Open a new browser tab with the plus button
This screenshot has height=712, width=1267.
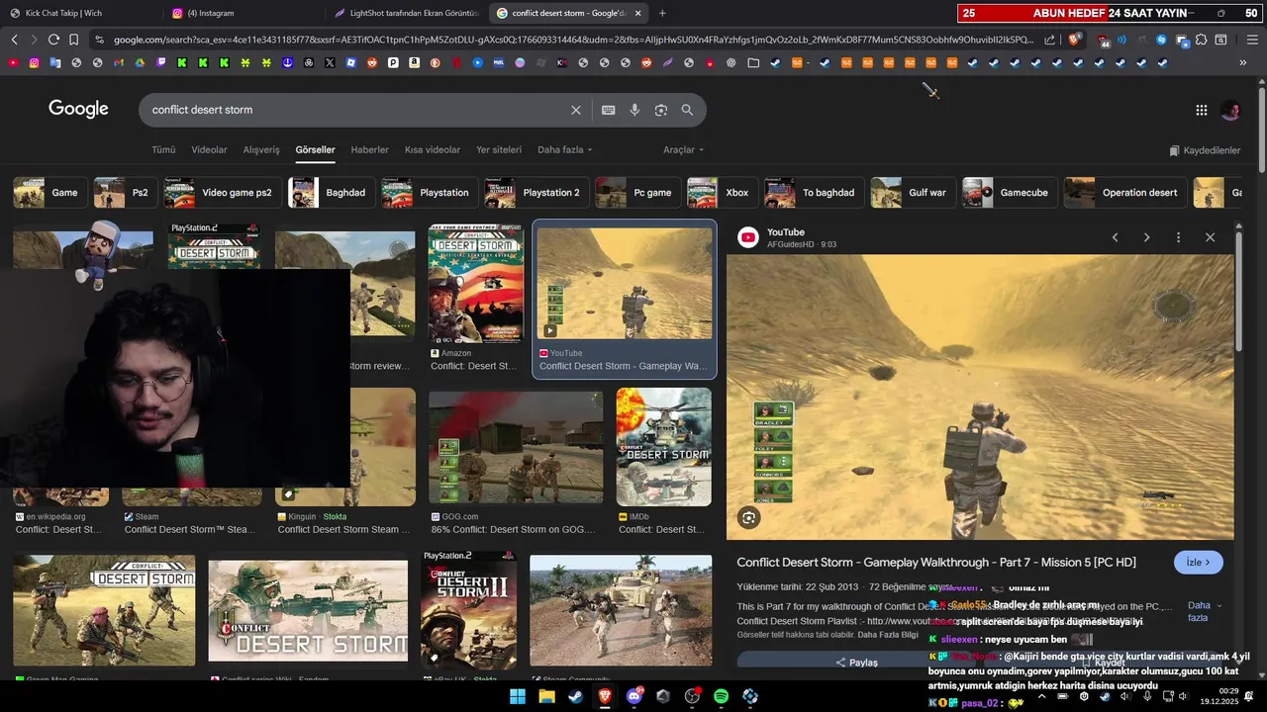tap(662, 13)
